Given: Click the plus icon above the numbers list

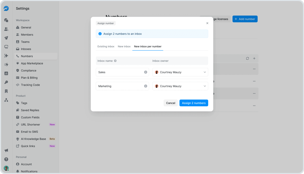Looking at the screenshot, I should pyautogui.click(x=254, y=58).
